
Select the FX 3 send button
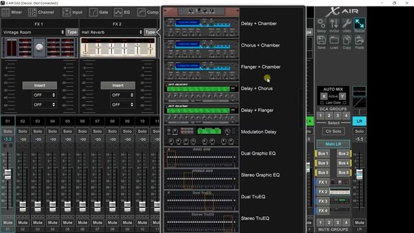click(323, 201)
